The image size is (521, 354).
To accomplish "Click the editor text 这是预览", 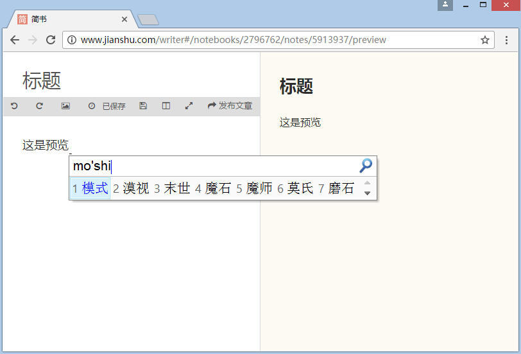I will click(x=46, y=145).
